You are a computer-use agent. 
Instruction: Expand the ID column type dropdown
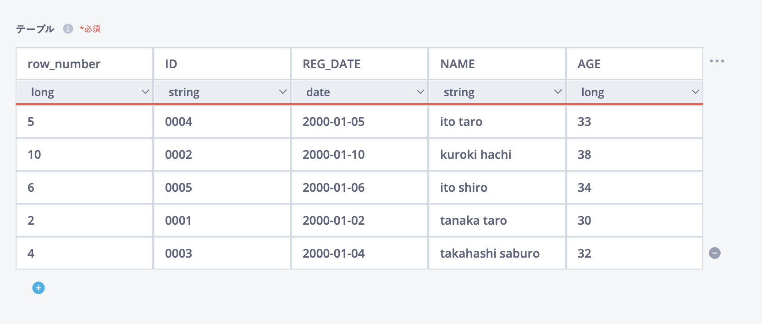pos(222,92)
